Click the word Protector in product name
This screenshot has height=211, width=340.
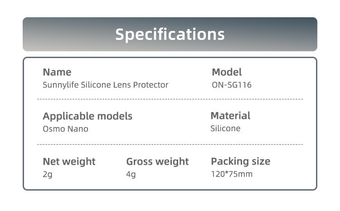point(151,85)
